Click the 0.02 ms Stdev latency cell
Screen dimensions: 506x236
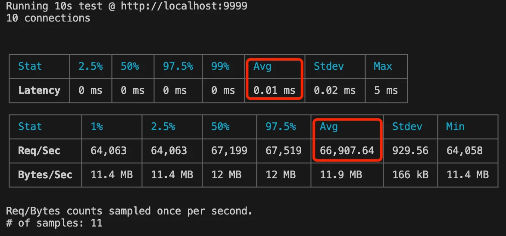tap(335, 90)
